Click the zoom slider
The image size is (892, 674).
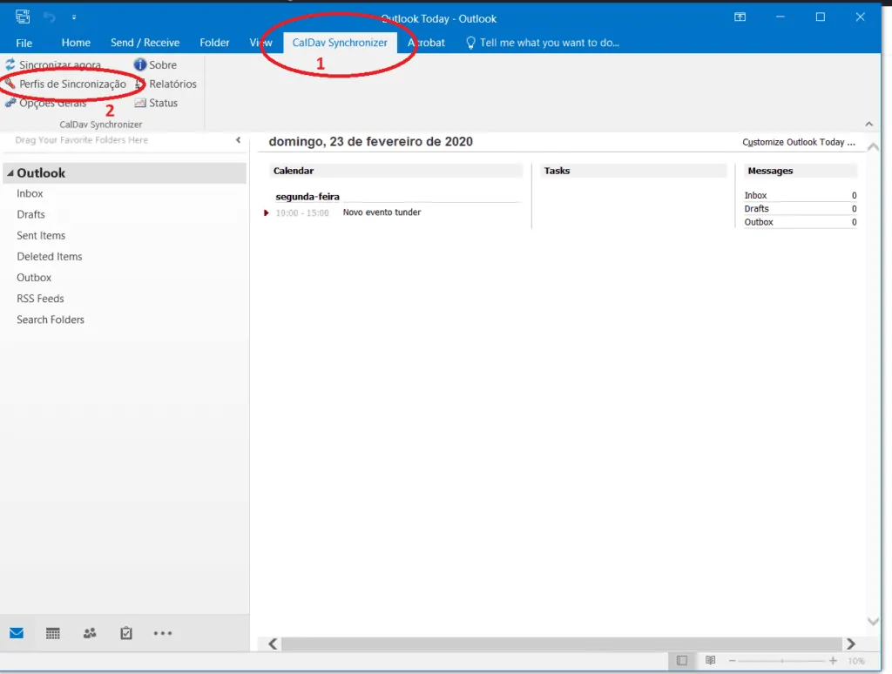[782, 660]
